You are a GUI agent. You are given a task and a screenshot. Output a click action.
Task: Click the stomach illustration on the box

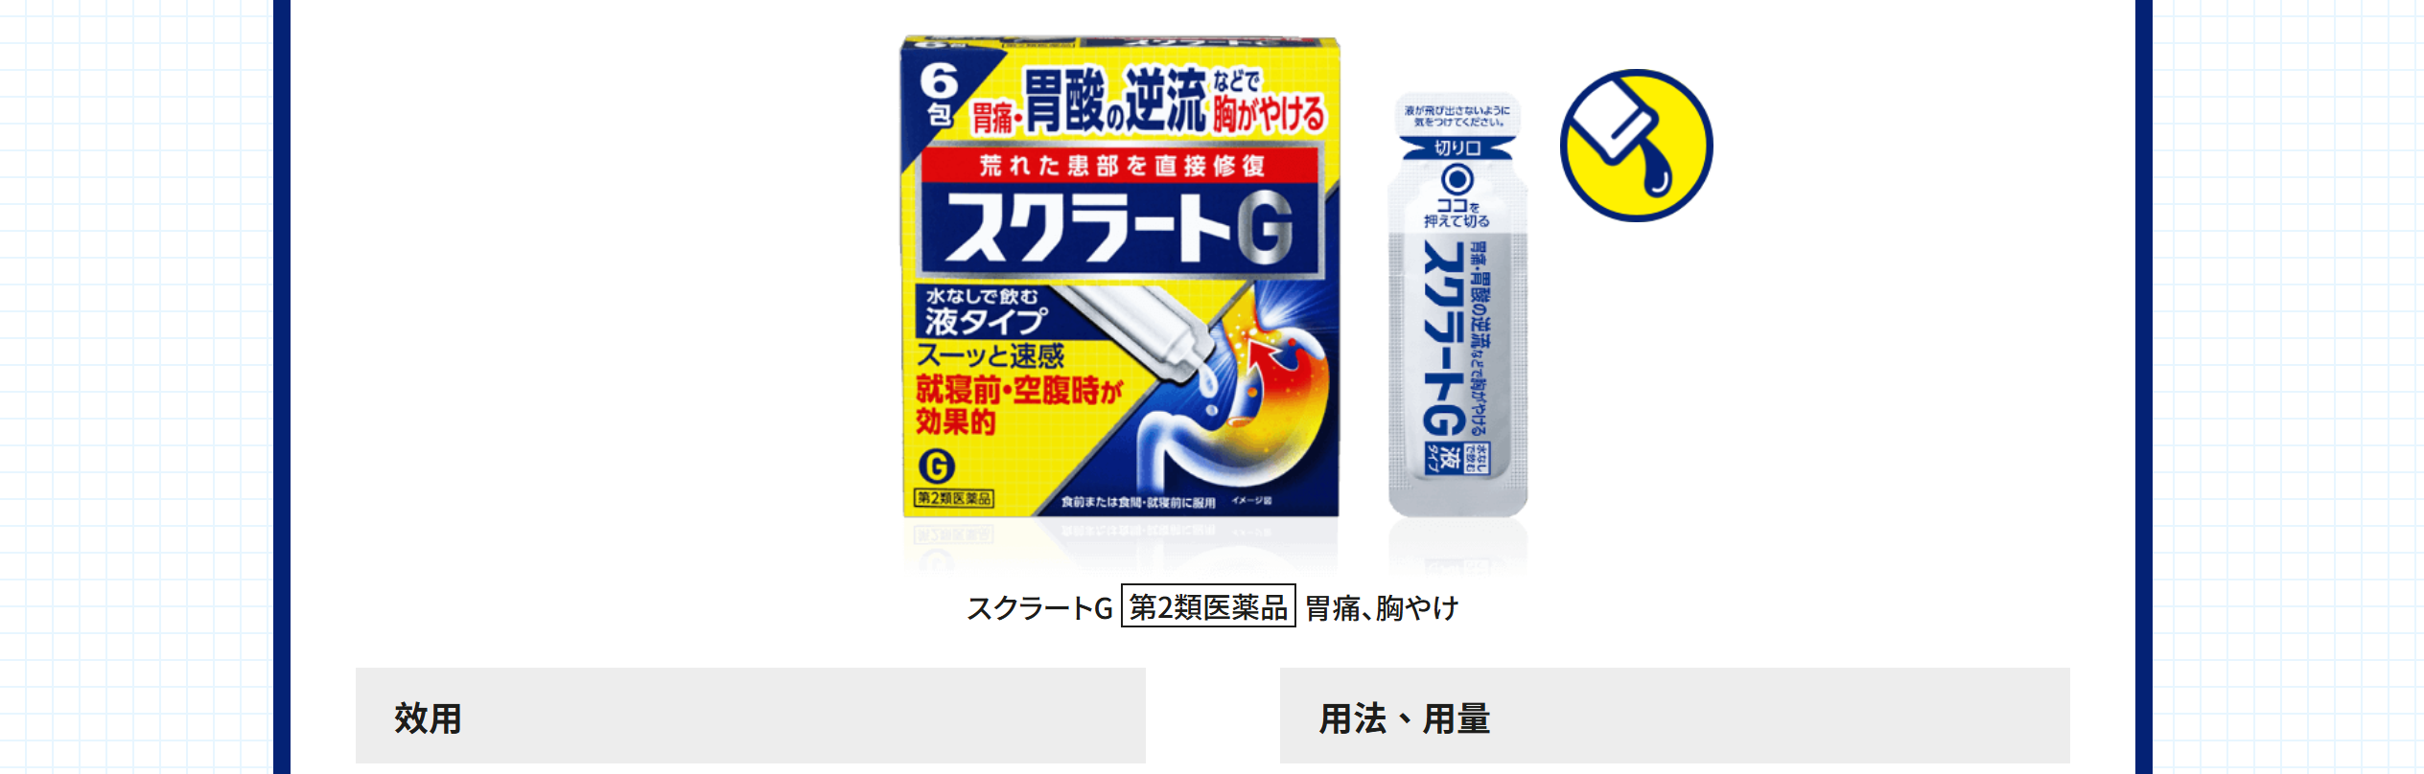coord(1237,393)
